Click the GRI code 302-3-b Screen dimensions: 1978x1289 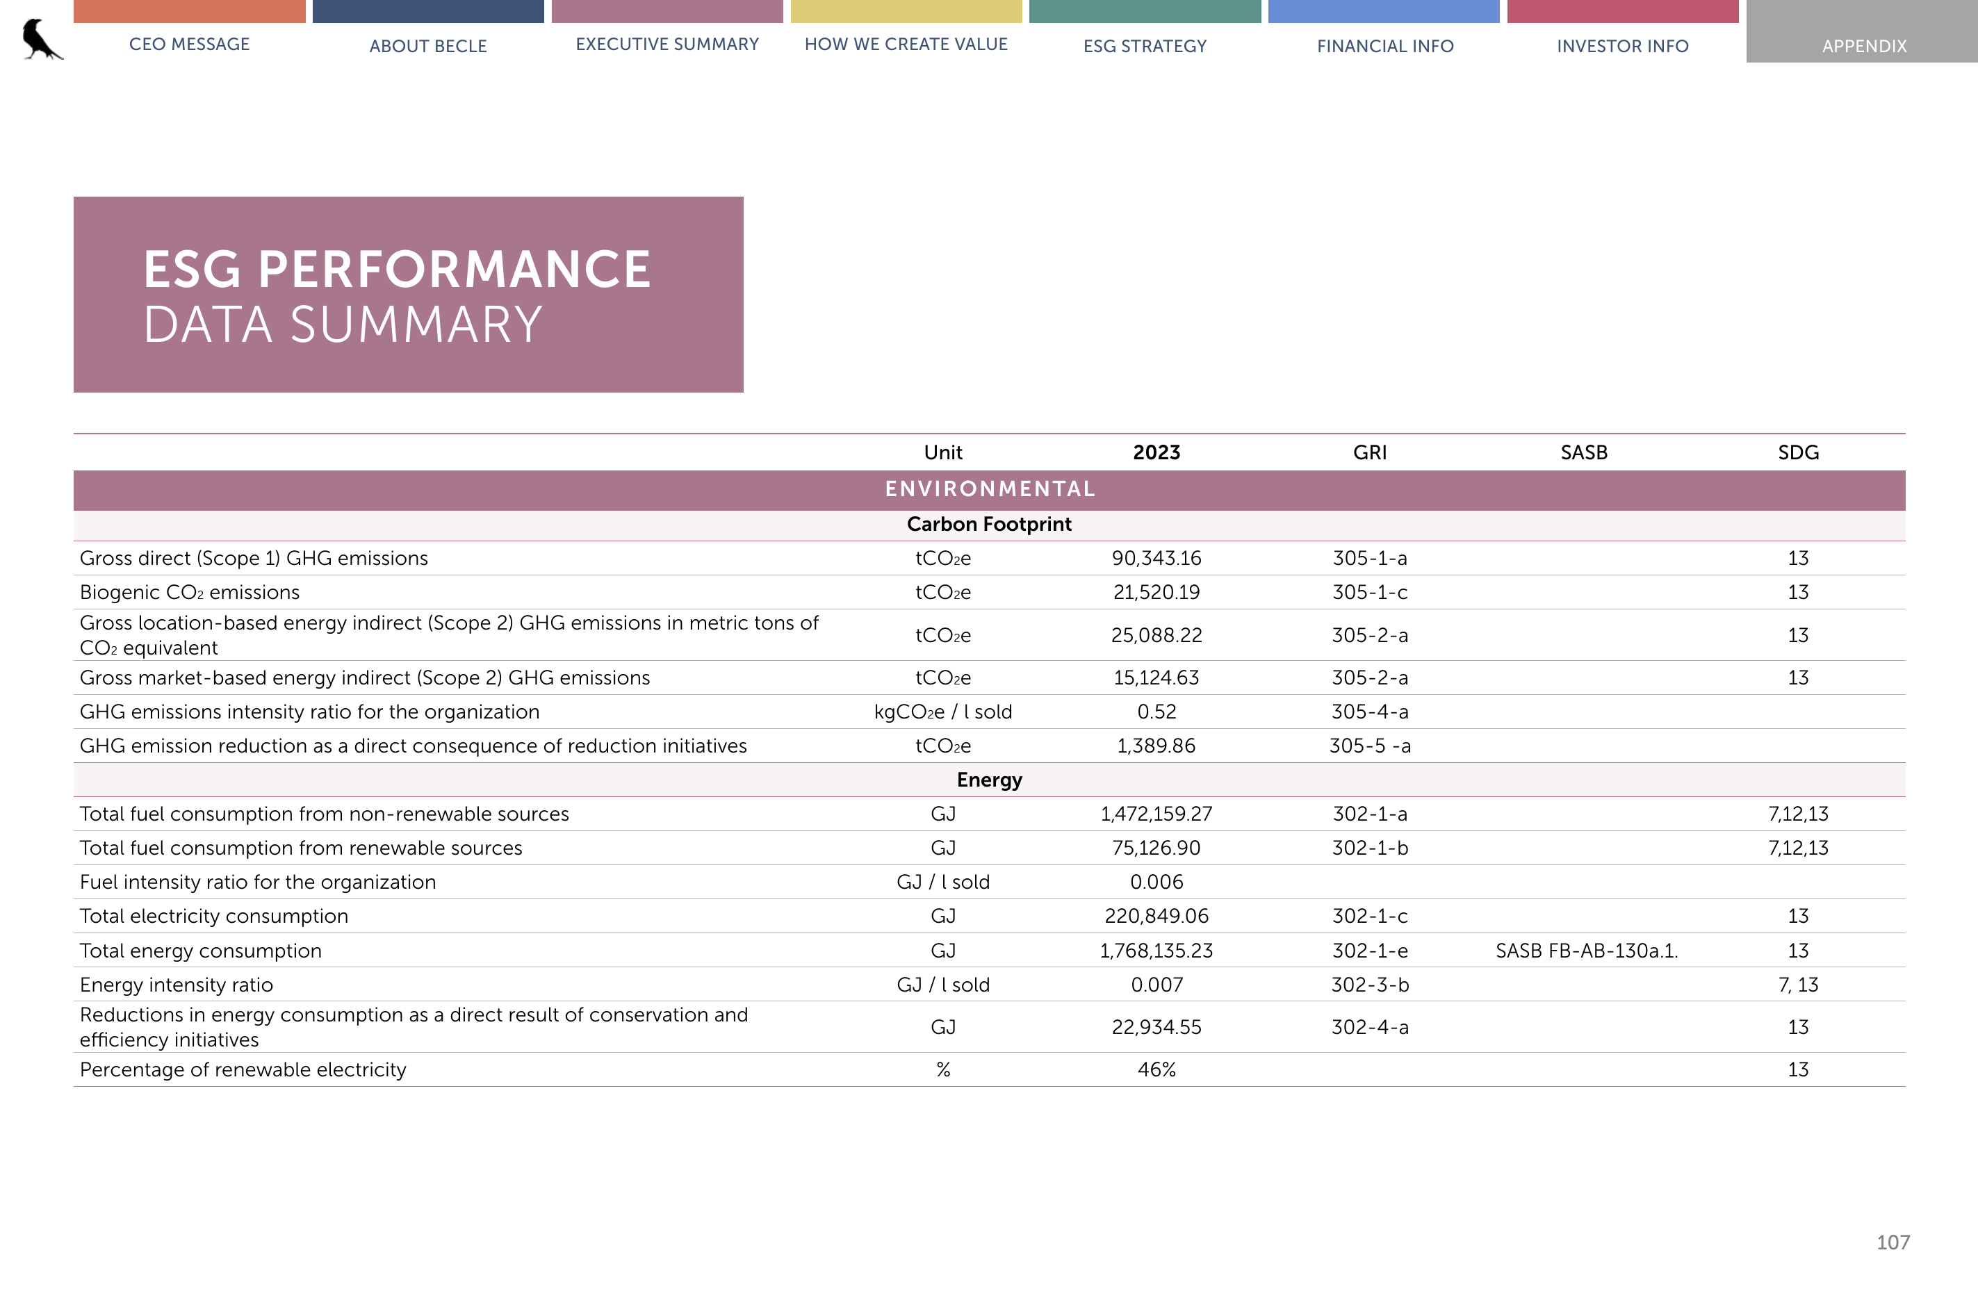(1370, 985)
